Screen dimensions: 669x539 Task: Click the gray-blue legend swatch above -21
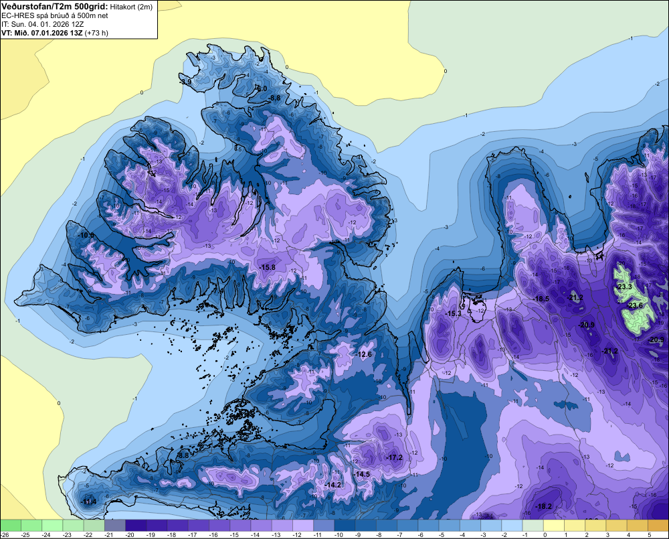115,526
